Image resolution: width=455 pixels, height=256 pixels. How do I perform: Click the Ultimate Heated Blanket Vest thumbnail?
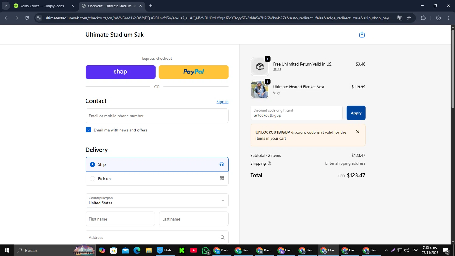coord(260,89)
